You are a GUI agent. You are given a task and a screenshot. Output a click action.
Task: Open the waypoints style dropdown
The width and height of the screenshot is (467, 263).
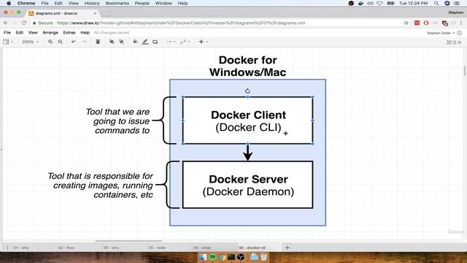tap(185, 42)
